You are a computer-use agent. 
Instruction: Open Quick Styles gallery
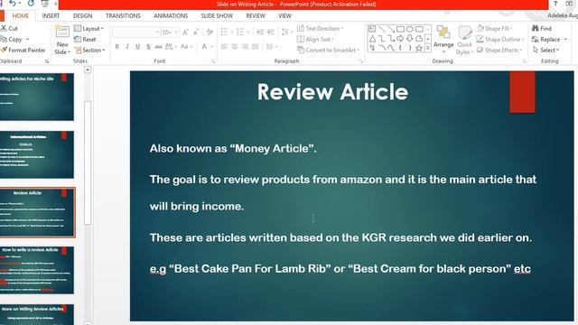pos(464,41)
